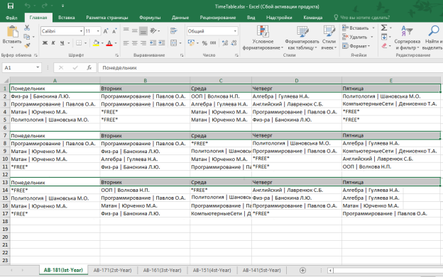Click the AutoSum sigma icon
The height and width of the screenshot is (277, 443).
pos(384,28)
